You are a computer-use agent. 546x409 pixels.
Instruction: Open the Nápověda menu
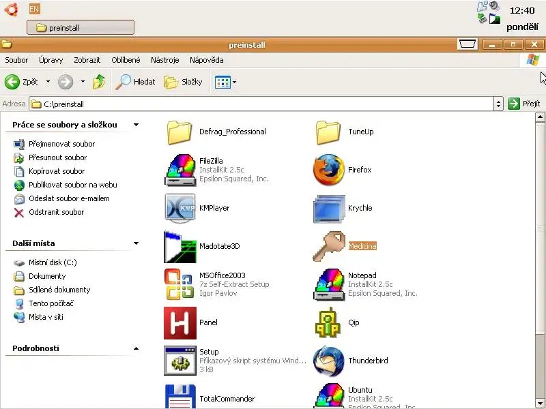pos(207,60)
